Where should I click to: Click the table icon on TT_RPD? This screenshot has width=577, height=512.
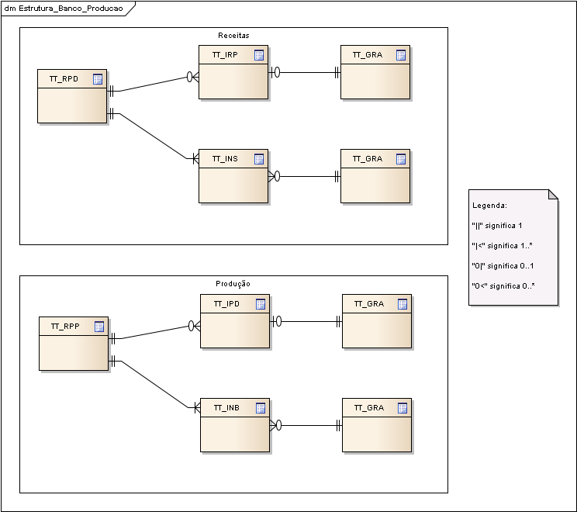click(98, 79)
